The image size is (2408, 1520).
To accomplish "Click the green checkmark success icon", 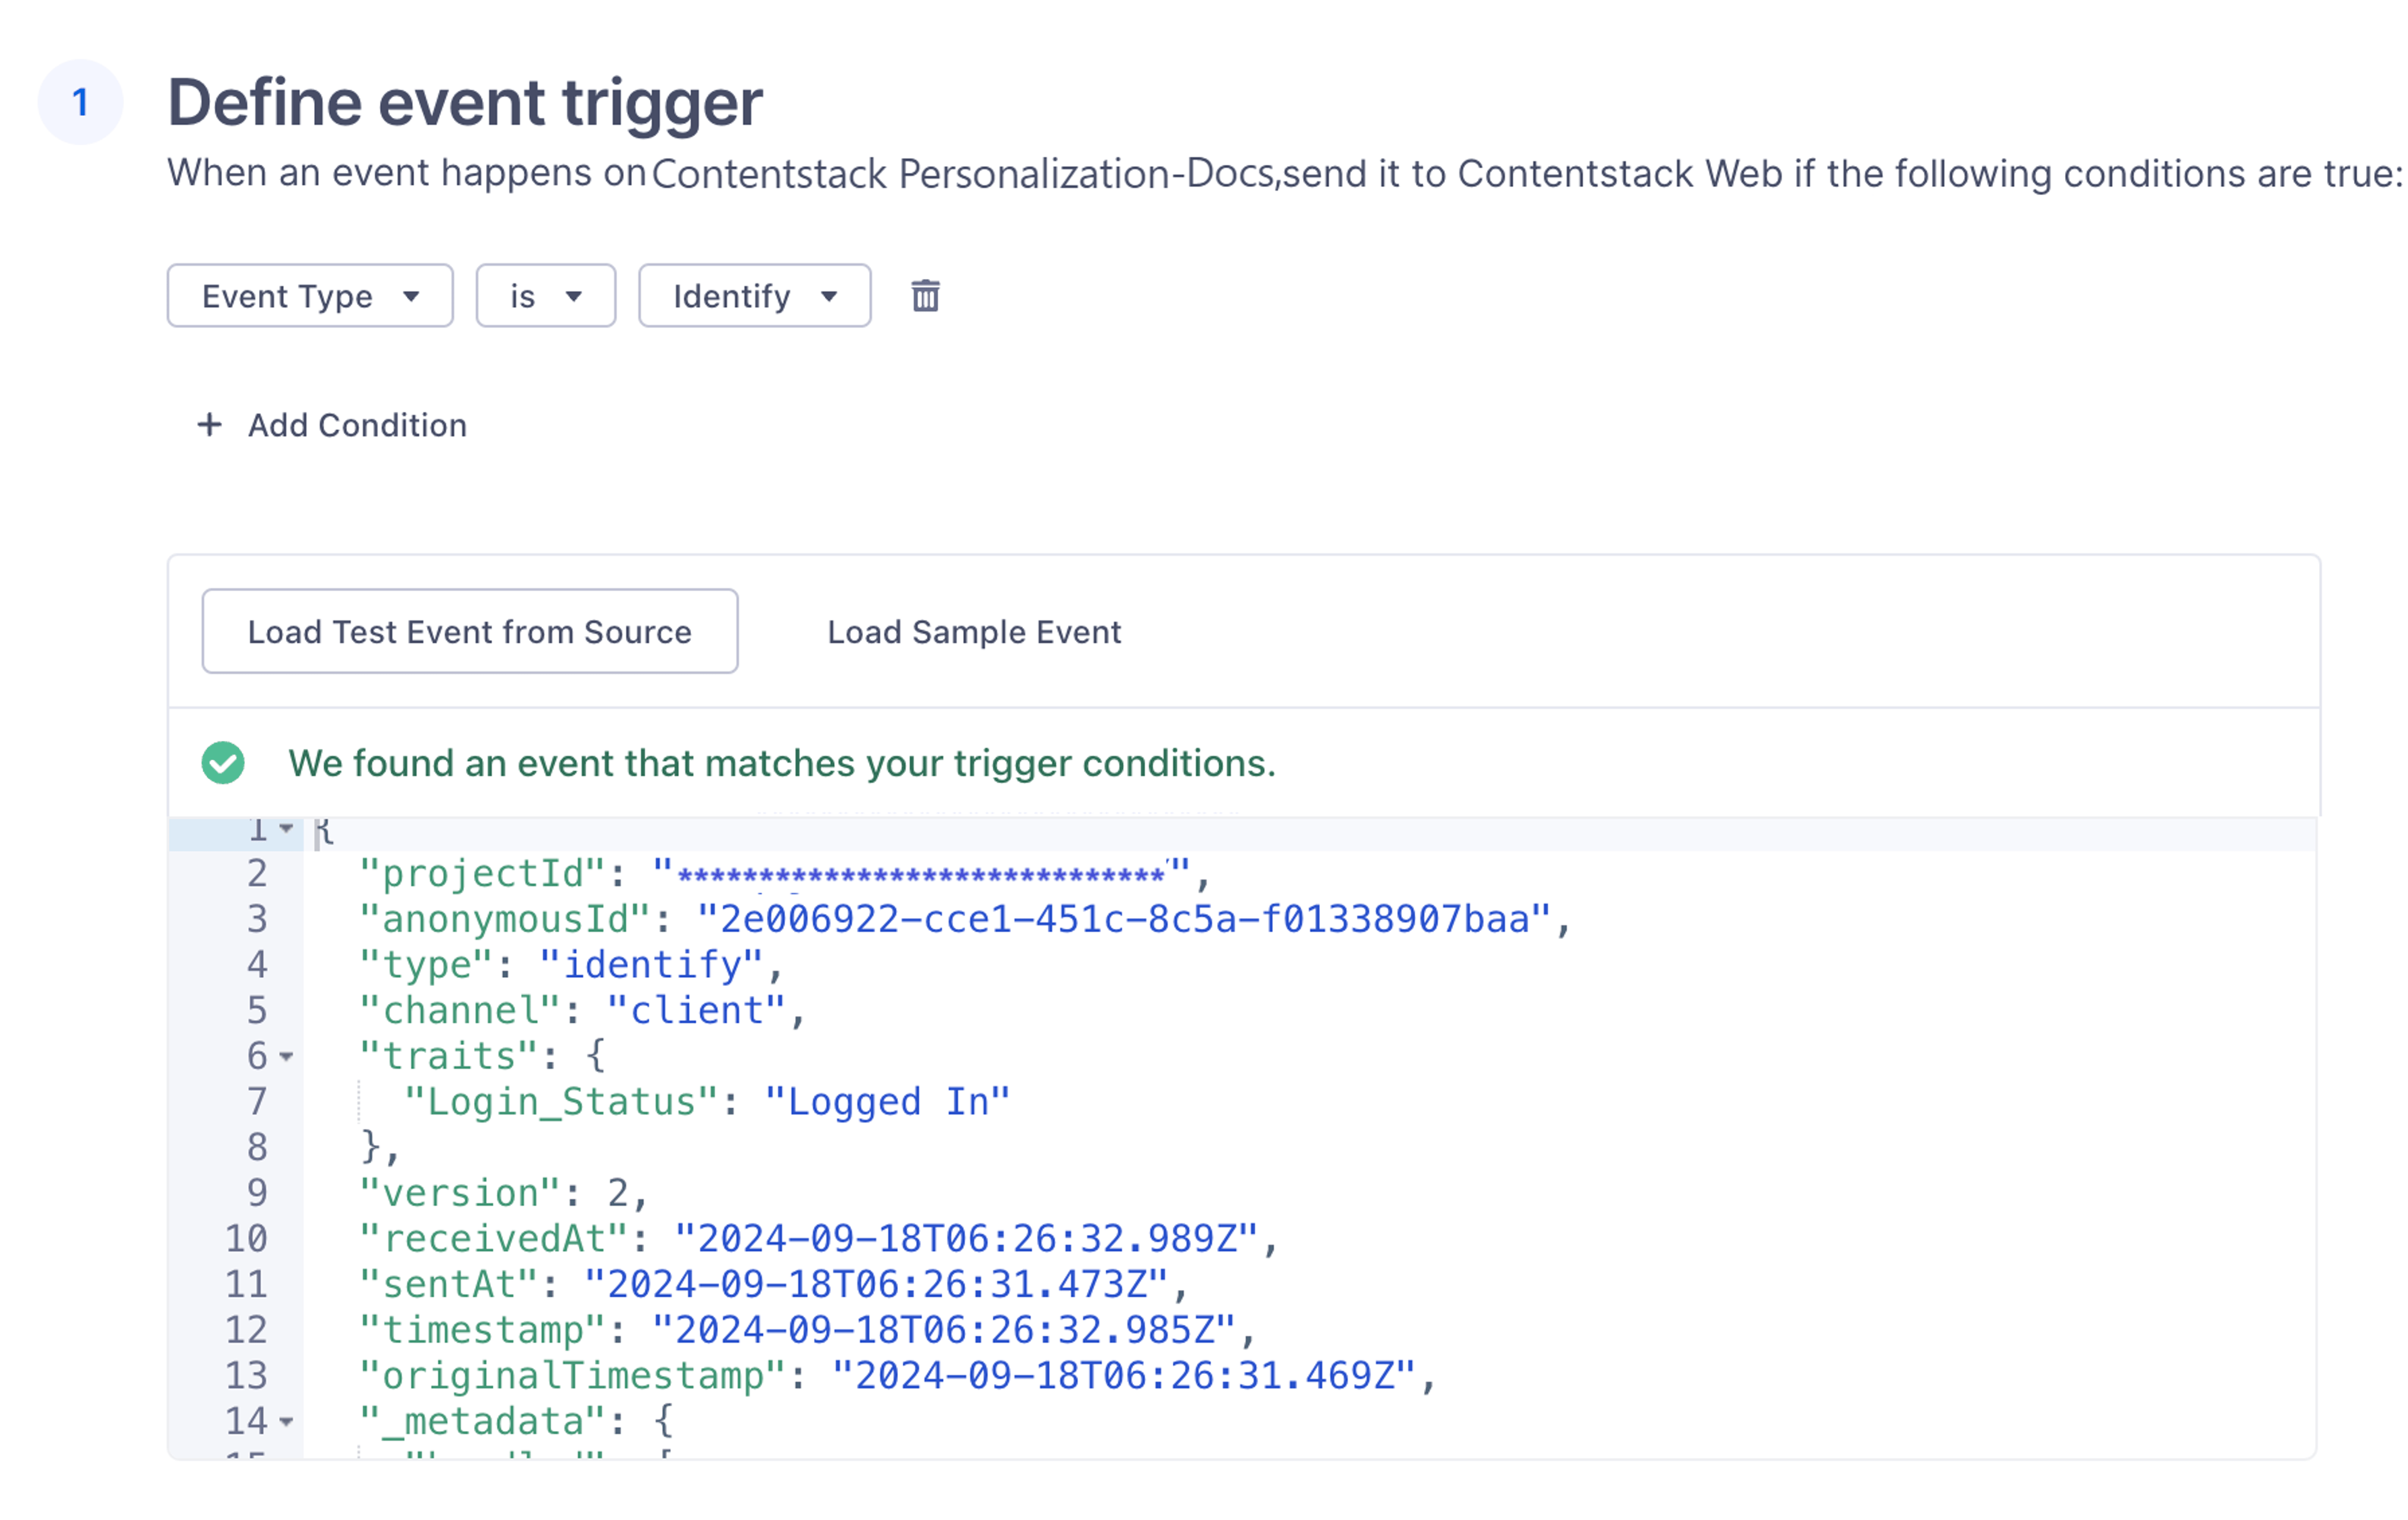I will (x=223, y=762).
